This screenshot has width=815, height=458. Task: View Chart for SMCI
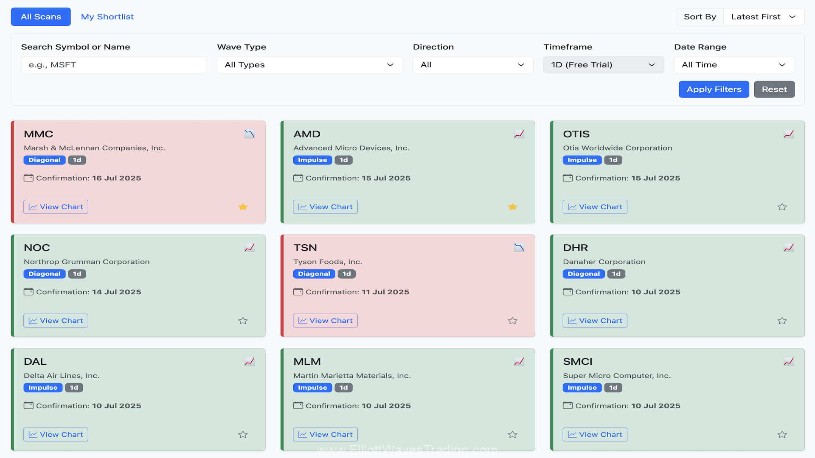(595, 435)
